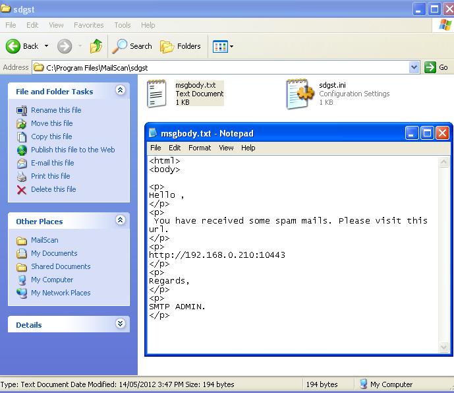Open Explorer's View menu
This screenshot has width=454, height=393.
[x=56, y=25]
